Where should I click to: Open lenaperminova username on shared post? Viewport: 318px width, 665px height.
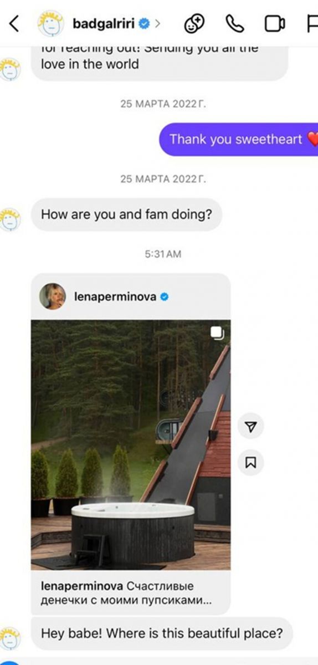pyautogui.click(x=115, y=296)
